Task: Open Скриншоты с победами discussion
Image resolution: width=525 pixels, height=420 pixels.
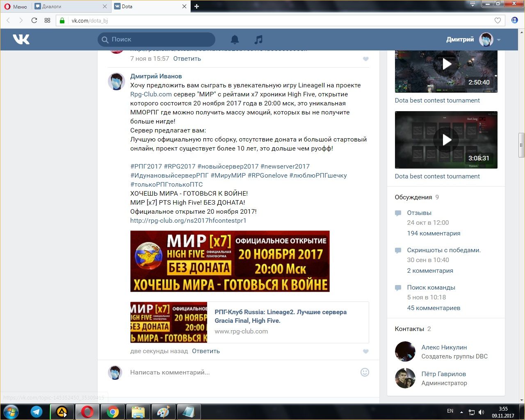Action: tap(444, 250)
